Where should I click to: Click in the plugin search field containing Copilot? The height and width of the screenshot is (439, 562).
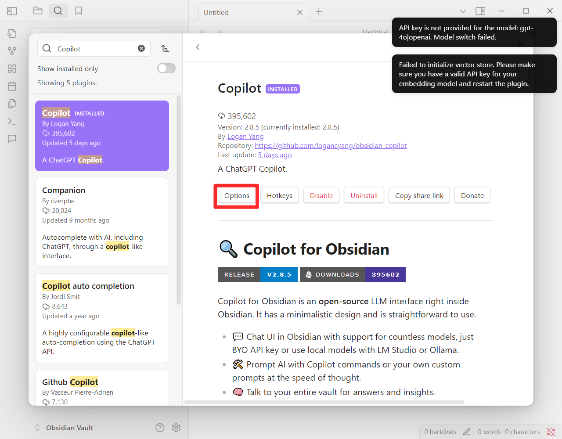(x=94, y=48)
